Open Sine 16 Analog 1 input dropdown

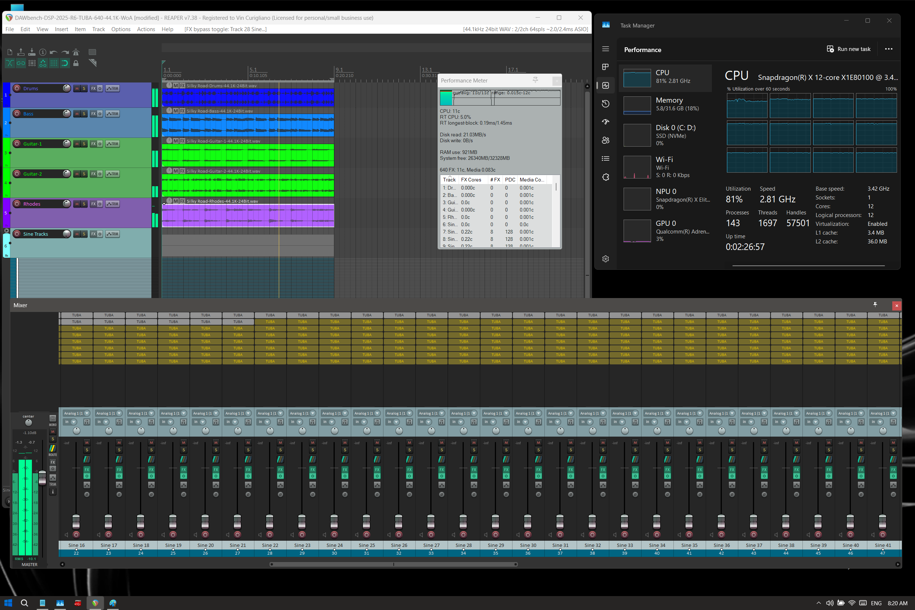tap(87, 413)
